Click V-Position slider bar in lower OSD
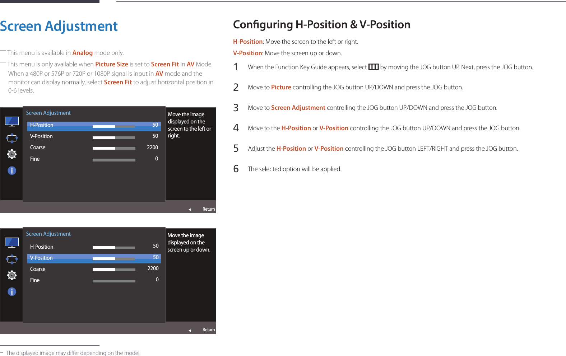Viewport: 566px width, 356px height. point(114,258)
